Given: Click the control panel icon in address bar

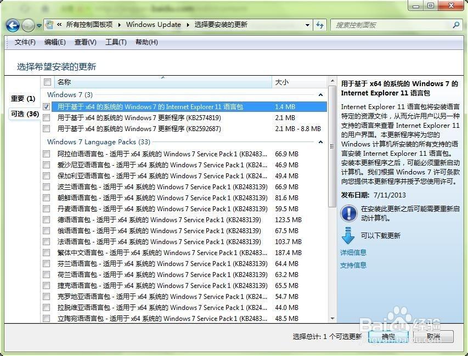Looking at the screenshot, I should coord(49,25).
